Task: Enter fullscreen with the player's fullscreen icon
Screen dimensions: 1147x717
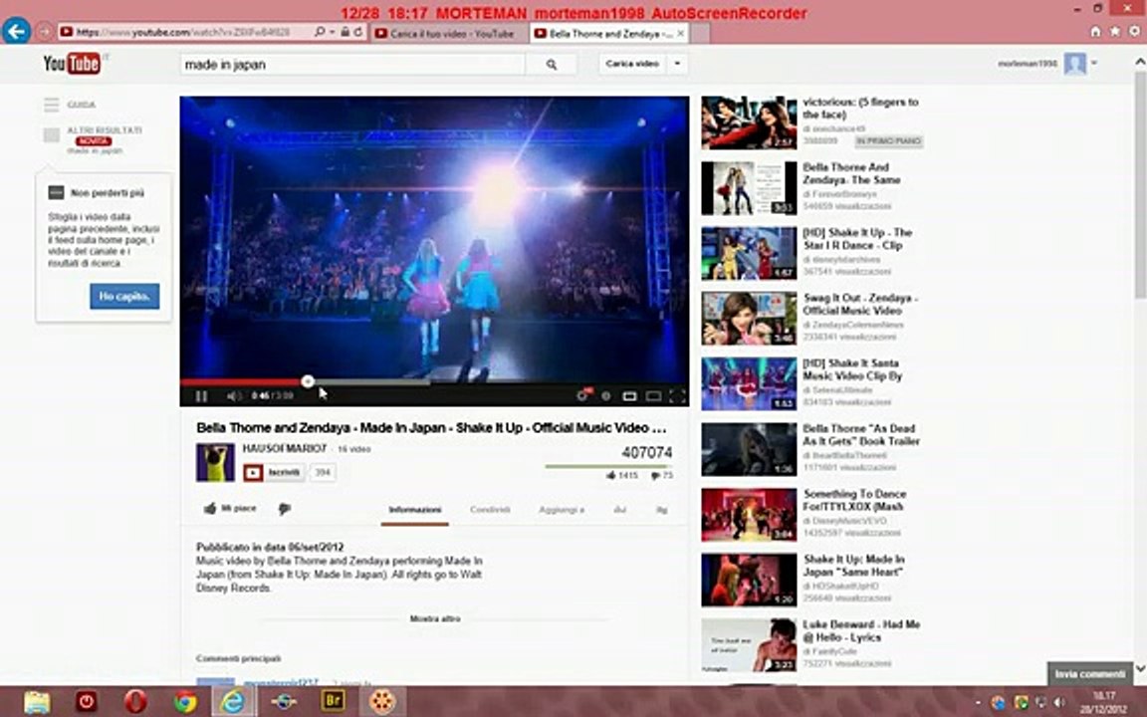Action: pyautogui.click(x=677, y=395)
